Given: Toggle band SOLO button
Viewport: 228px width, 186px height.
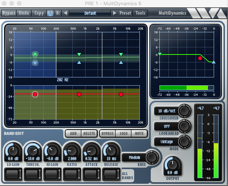Looking at the screenshot, I should click(x=124, y=133).
